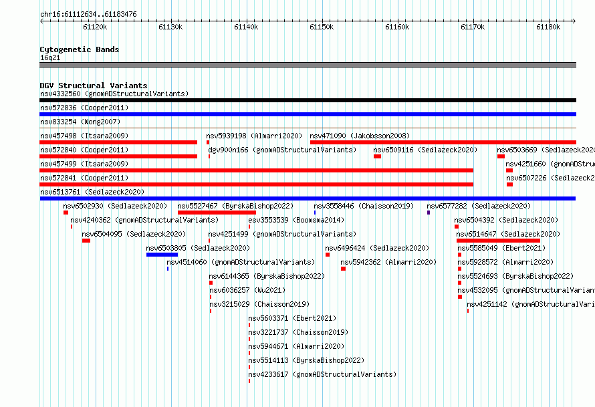This screenshot has height=407, width=595.
Task: Click nsv5942362 (Almarri2020) label
Action: pos(388,262)
